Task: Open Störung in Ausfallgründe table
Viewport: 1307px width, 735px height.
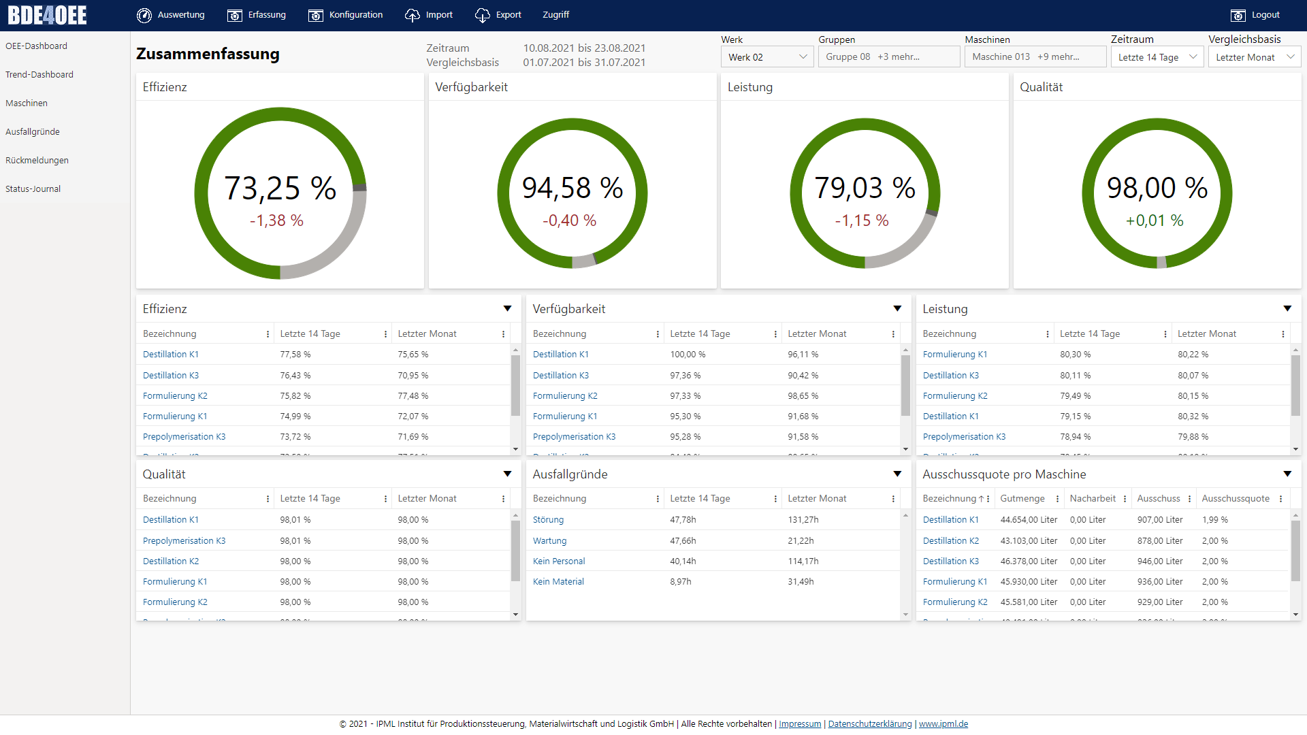Action: [548, 520]
